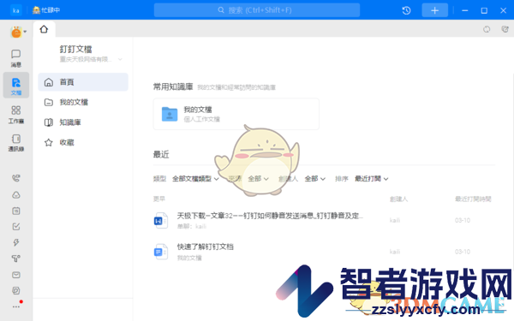Image resolution: width=514 pixels, height=321 pixels.
Task: Click the home tab icon
Action: (x=44, y=29)
